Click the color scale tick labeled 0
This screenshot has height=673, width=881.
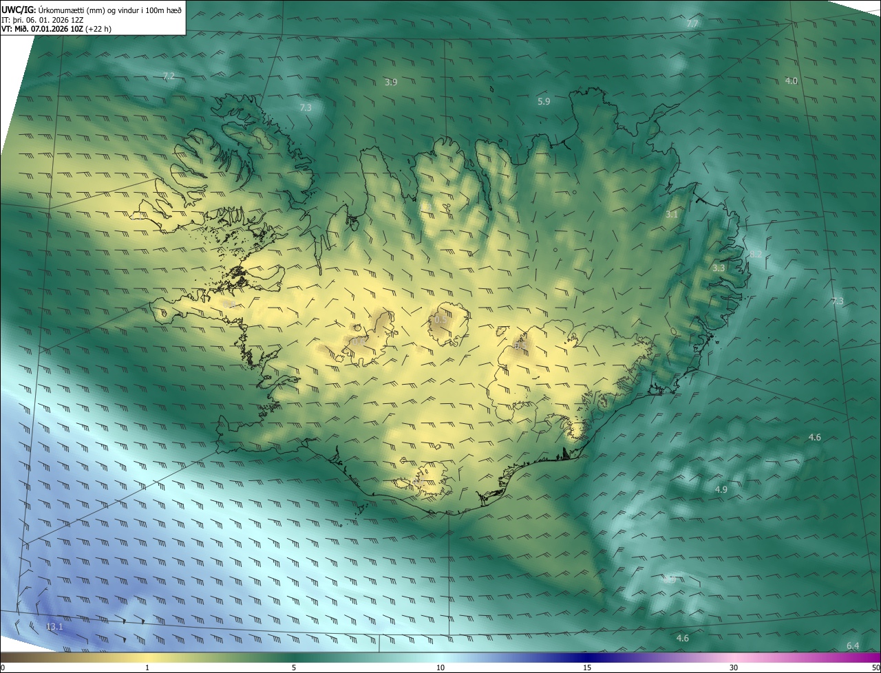tap(2, 667)
